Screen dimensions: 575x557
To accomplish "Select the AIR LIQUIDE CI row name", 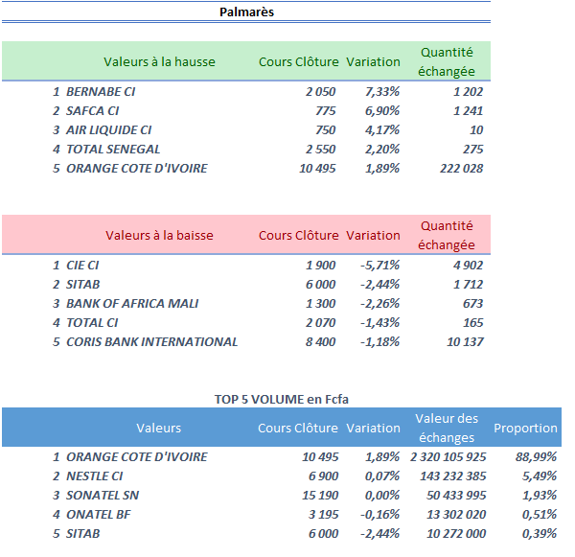I will click(x=108, y=129).
